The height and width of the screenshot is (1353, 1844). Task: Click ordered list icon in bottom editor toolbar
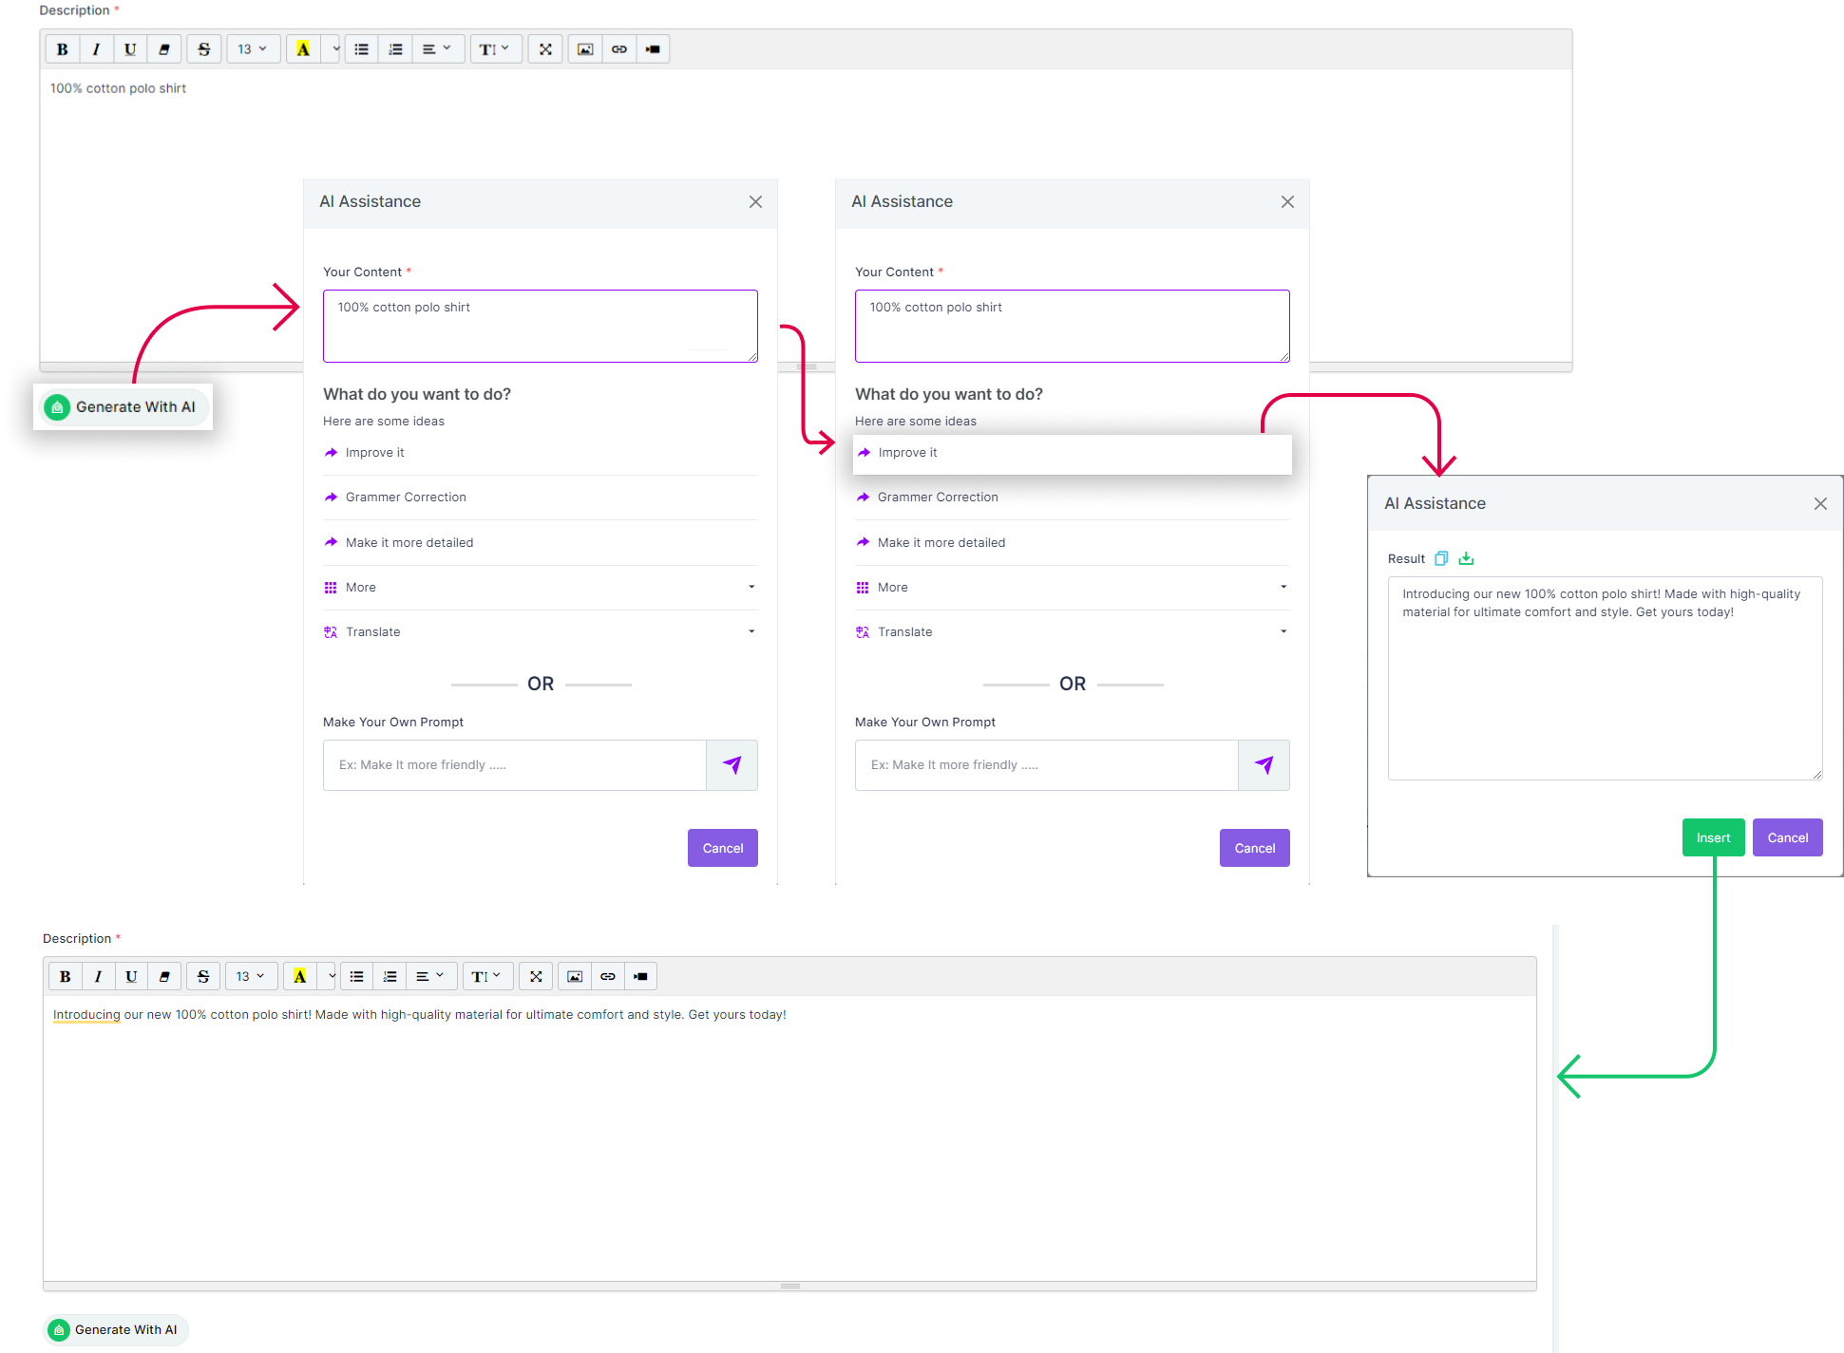(x=390, y=976)
